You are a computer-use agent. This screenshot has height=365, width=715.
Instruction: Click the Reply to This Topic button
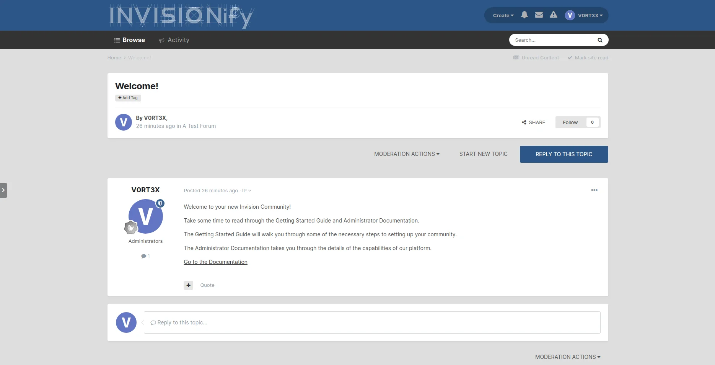(564, 154)
